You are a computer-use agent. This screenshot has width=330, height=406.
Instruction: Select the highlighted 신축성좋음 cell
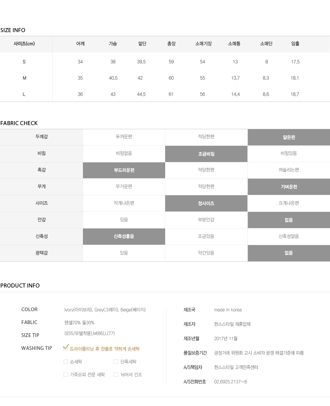click(124, 236)
